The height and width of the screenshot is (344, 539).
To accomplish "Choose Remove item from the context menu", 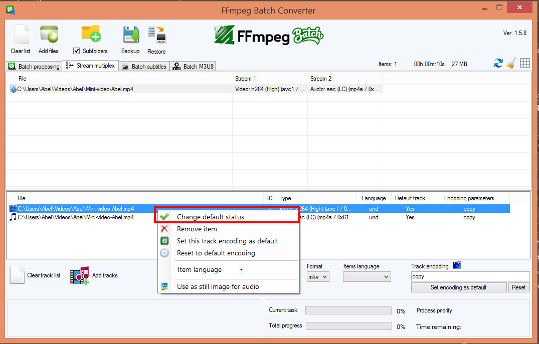I will [x=228, y=229].
